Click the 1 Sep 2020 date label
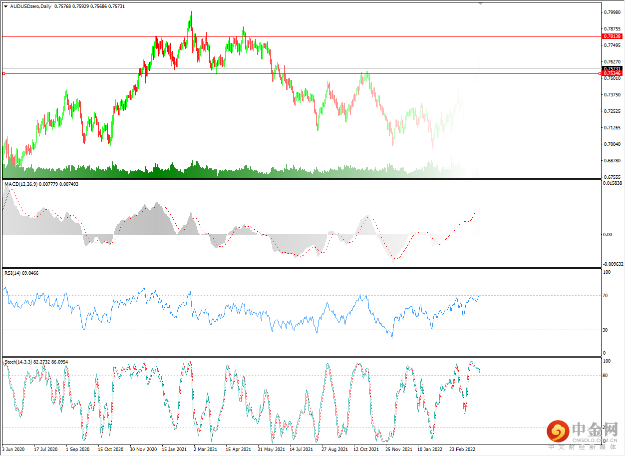The height and width of the screenshot is (456, 625). pyautogui.click(x=78, y=450)
